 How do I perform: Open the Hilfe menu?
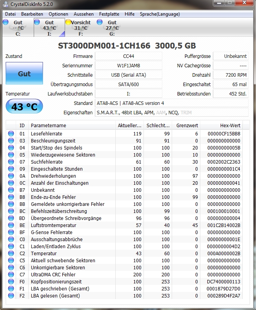click(x=129, y=14)
